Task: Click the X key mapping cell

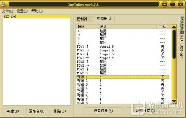Action: point(100,77)
